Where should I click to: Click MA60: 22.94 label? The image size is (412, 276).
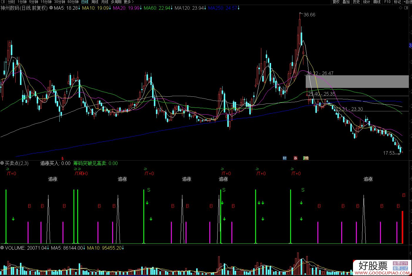157,8
